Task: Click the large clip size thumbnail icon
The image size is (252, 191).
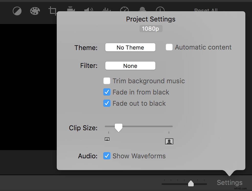Action: (x=169, y=141)
